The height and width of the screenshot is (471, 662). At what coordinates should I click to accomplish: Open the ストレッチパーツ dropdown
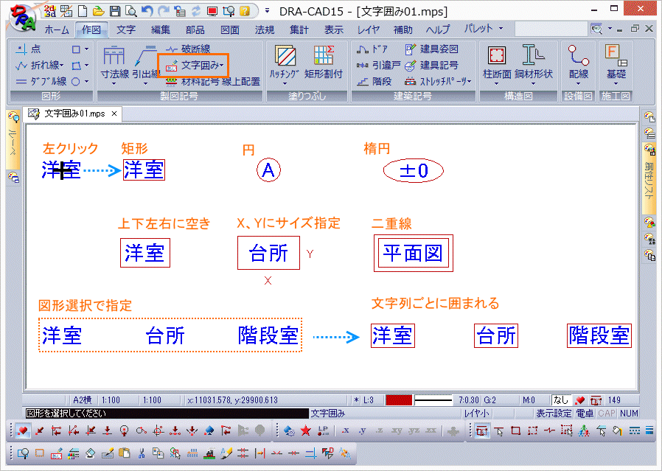coord(469,82)
